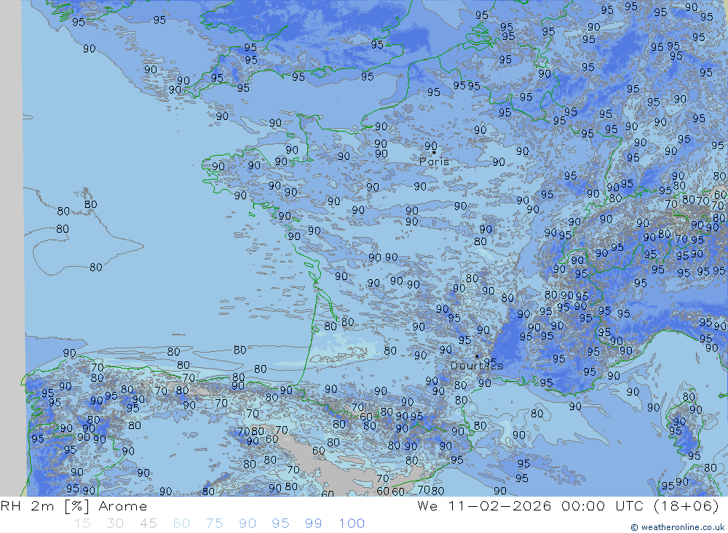
Task: Click the legend value 15
Action: 82,524
